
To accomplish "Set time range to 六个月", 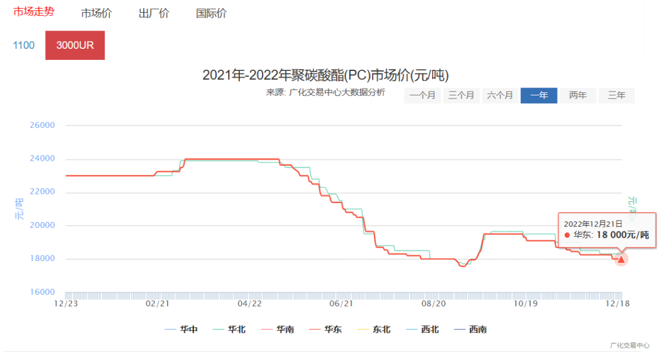I will click(x=501, y=95).
